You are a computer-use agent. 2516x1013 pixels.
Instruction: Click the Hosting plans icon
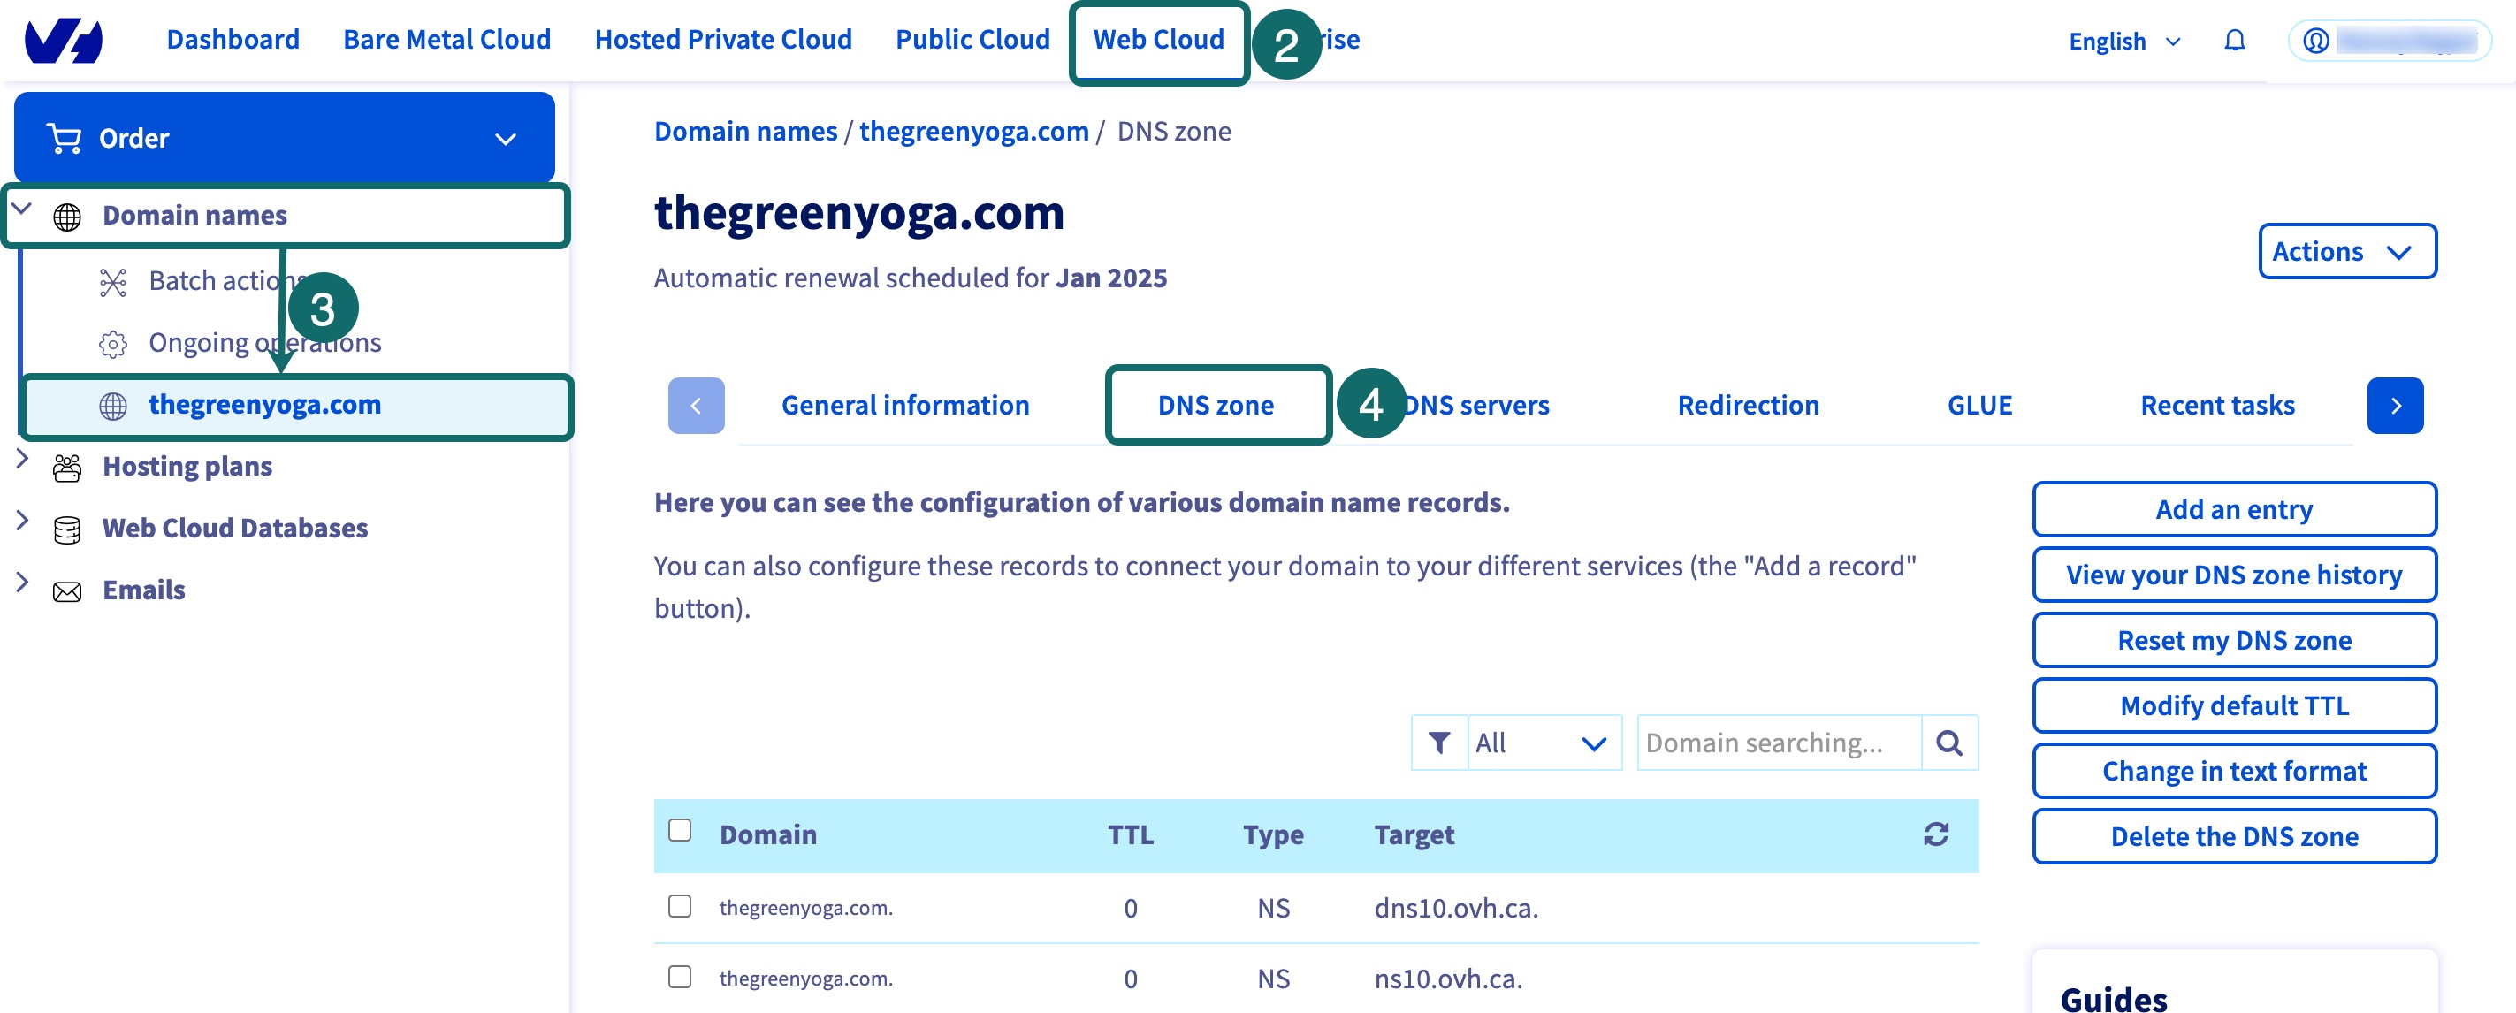67,467
